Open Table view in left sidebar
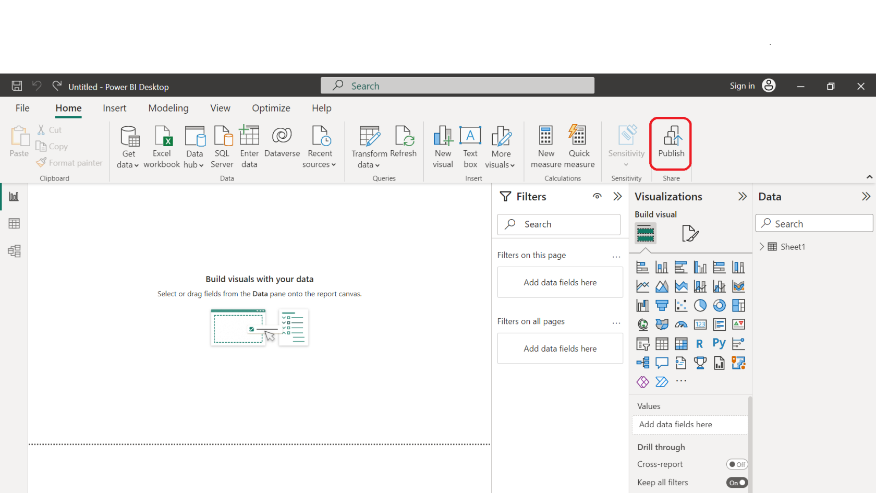 (x=14, y=224)
